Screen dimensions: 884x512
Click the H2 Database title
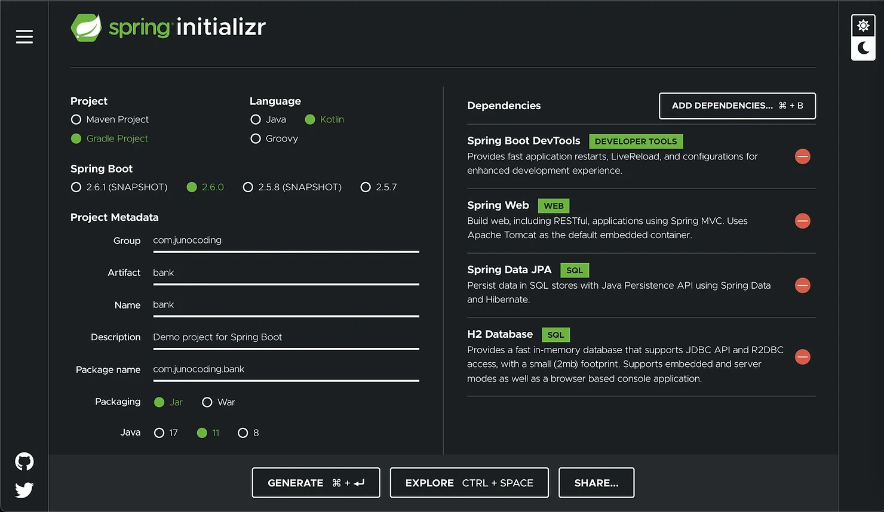tap(500, 334)
